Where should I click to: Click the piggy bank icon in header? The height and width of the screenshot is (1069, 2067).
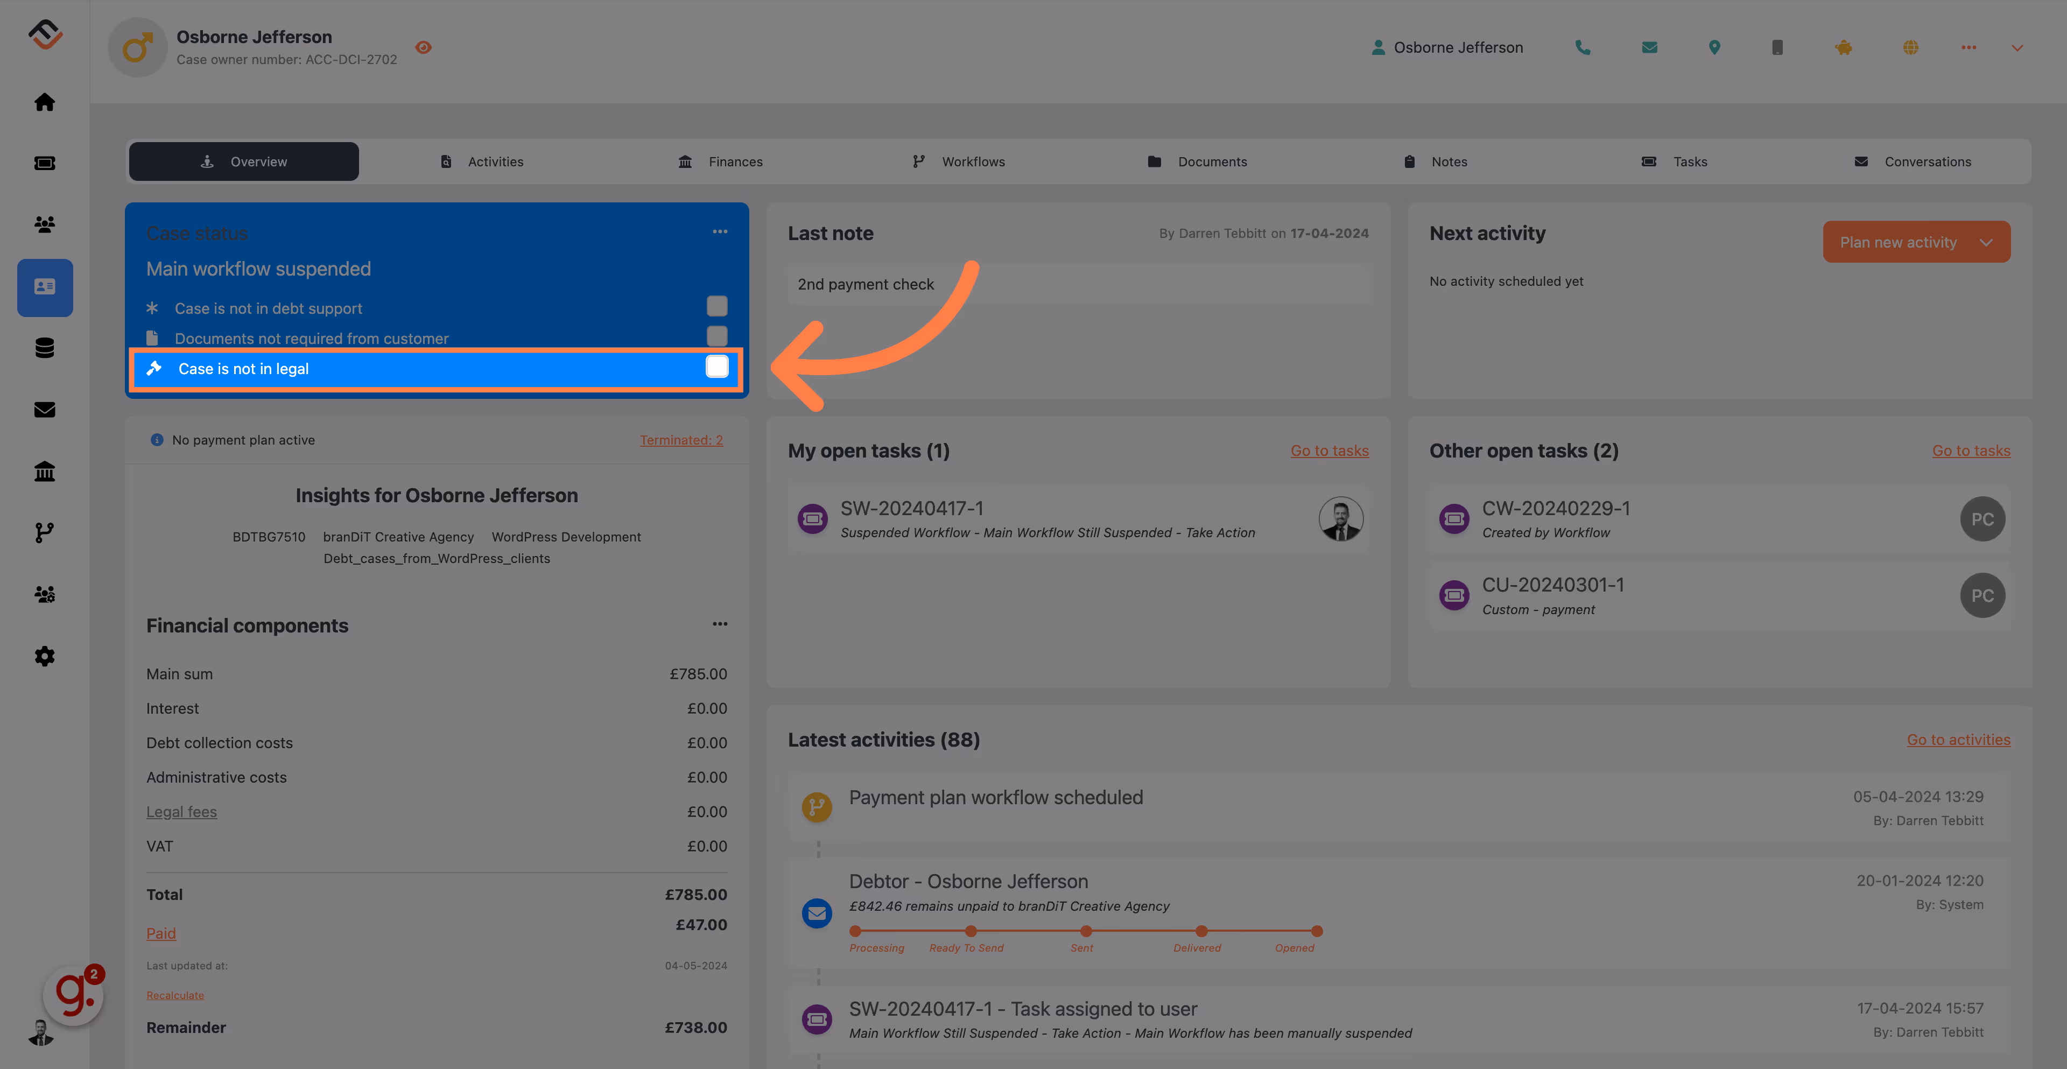pos(1844,47)
